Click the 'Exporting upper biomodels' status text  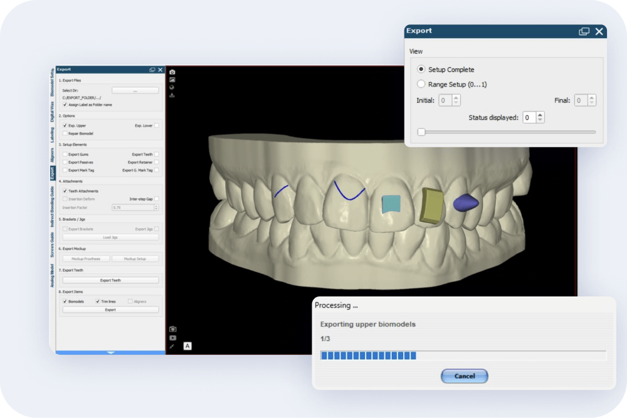(368, 324)
